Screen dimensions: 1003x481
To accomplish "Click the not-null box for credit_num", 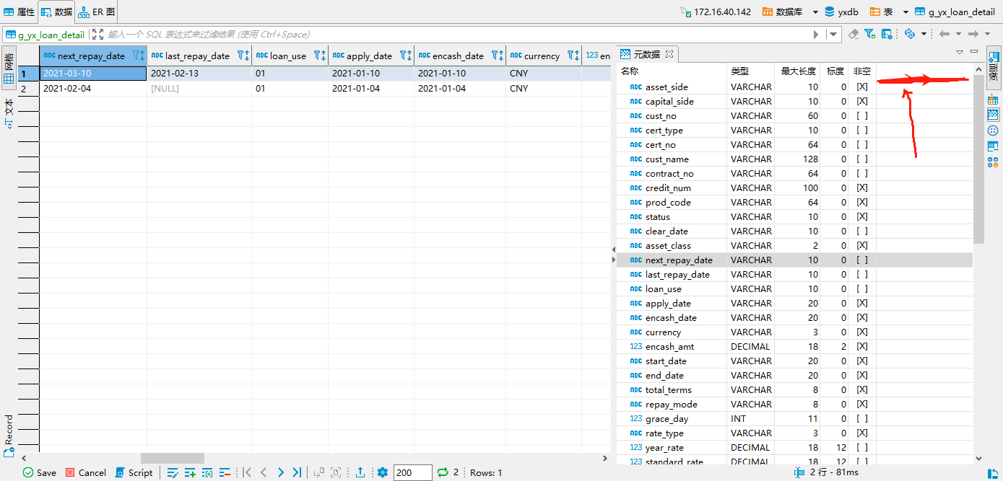I will coord(861,187).
